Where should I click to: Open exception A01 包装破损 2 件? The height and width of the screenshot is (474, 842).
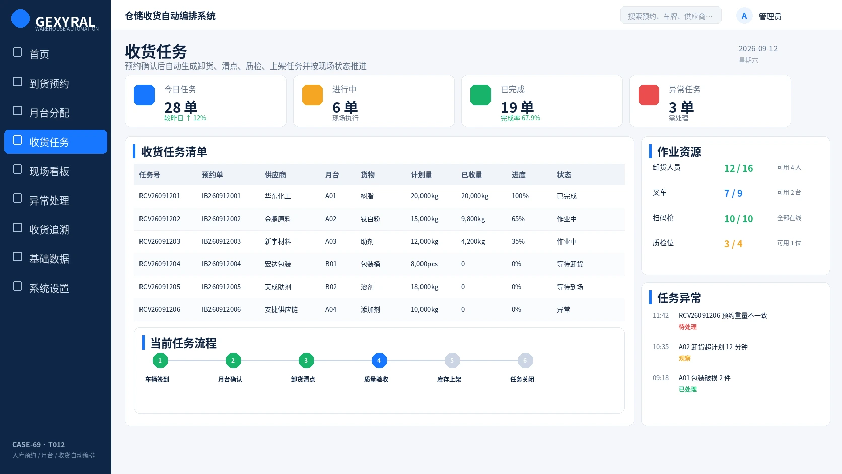(705, 378)
